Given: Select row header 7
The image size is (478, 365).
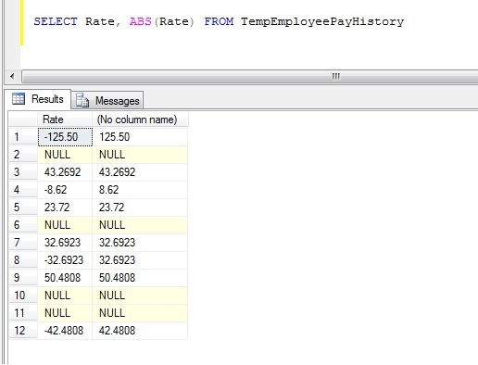Looking at the screenshot, I should point(23,243).
